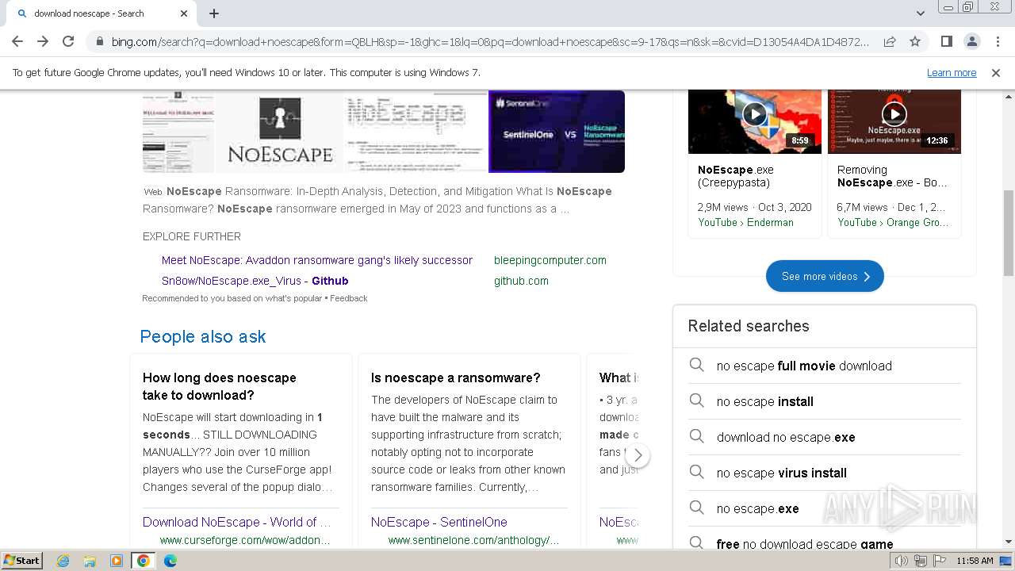Click See more videos button

(825, 276)
